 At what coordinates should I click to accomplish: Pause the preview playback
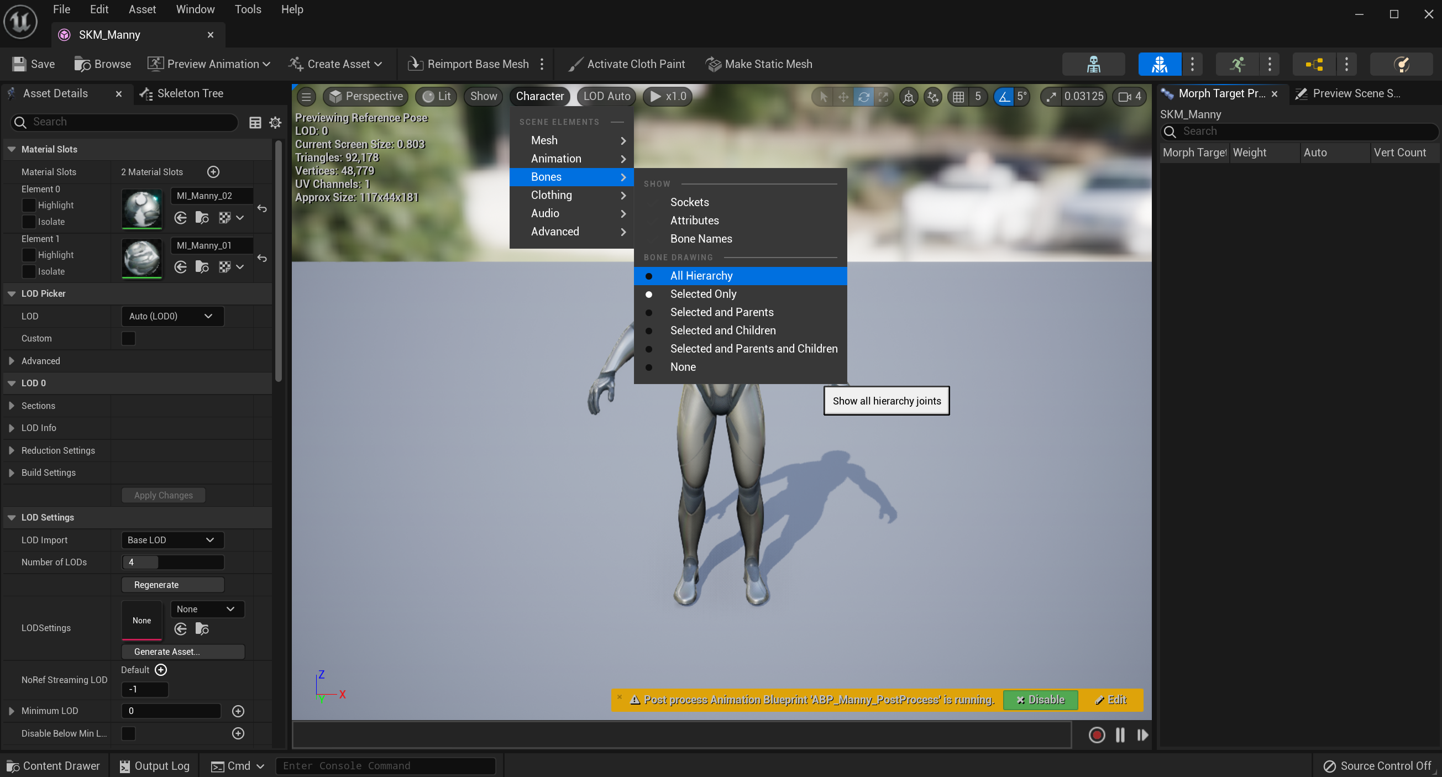click(1120, 734)
